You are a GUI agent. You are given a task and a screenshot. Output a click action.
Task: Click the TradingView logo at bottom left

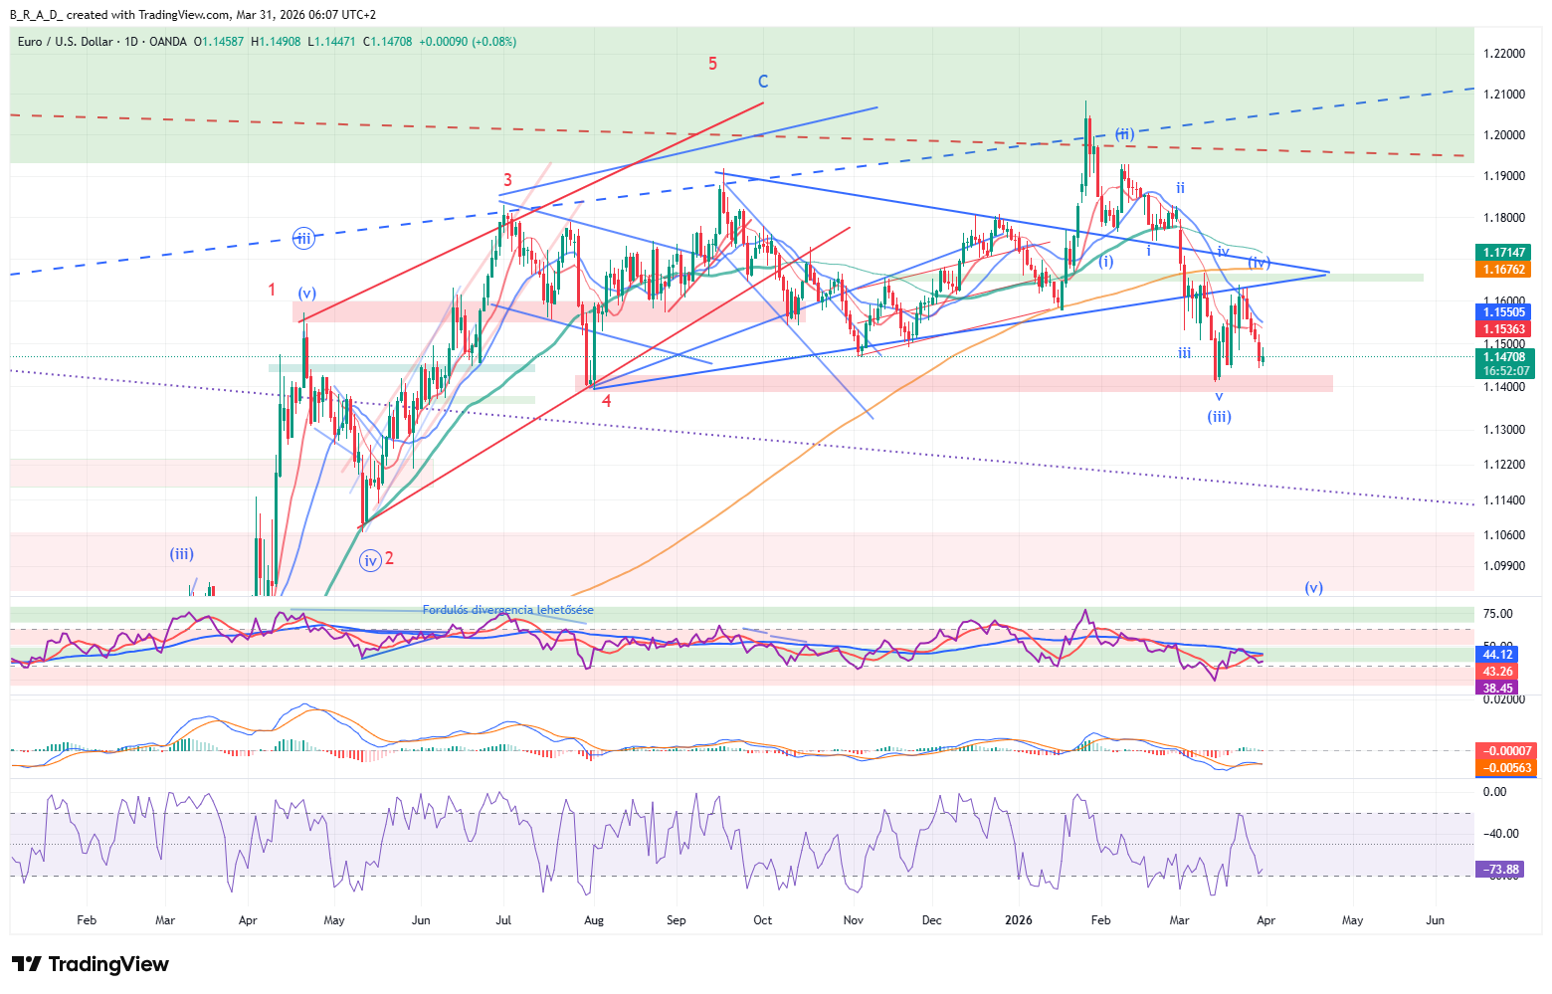pos(91,964)
